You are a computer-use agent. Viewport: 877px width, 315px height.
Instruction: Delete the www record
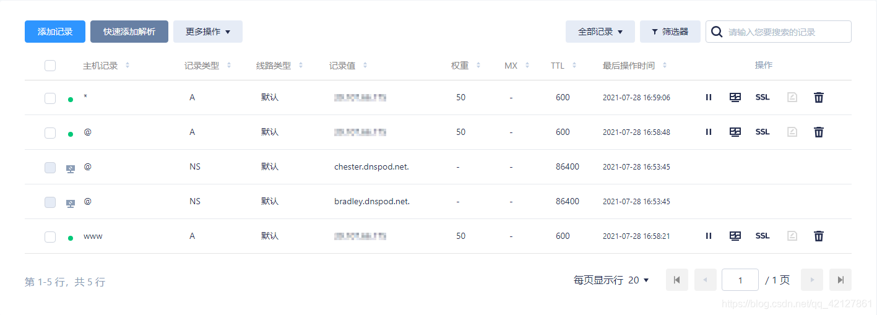tap(819, 236)
